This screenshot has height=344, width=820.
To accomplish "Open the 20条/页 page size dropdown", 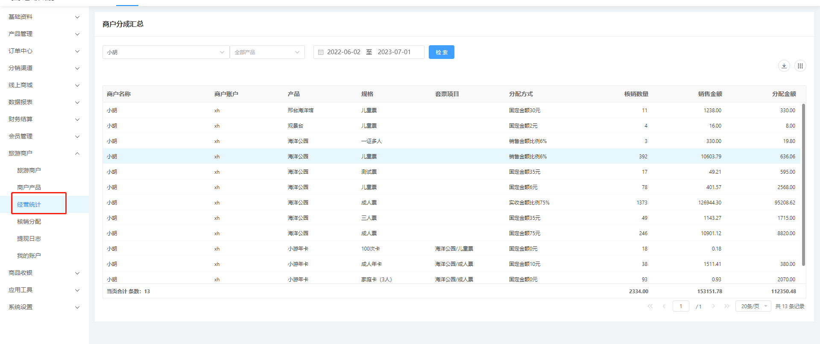I will [753, 306].
